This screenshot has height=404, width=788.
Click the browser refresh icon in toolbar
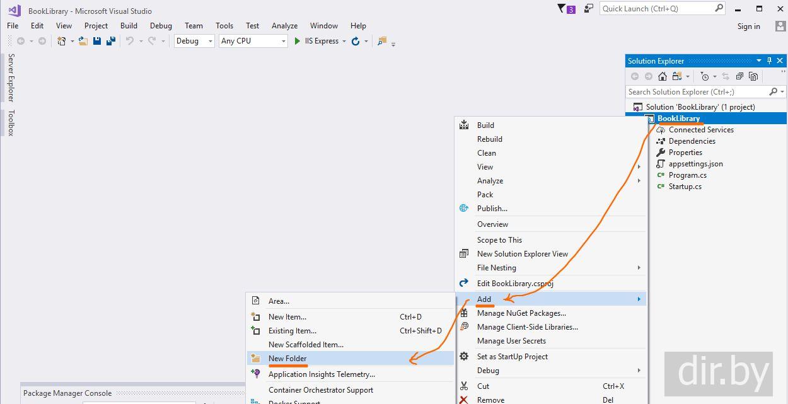(x=356, y=41)
